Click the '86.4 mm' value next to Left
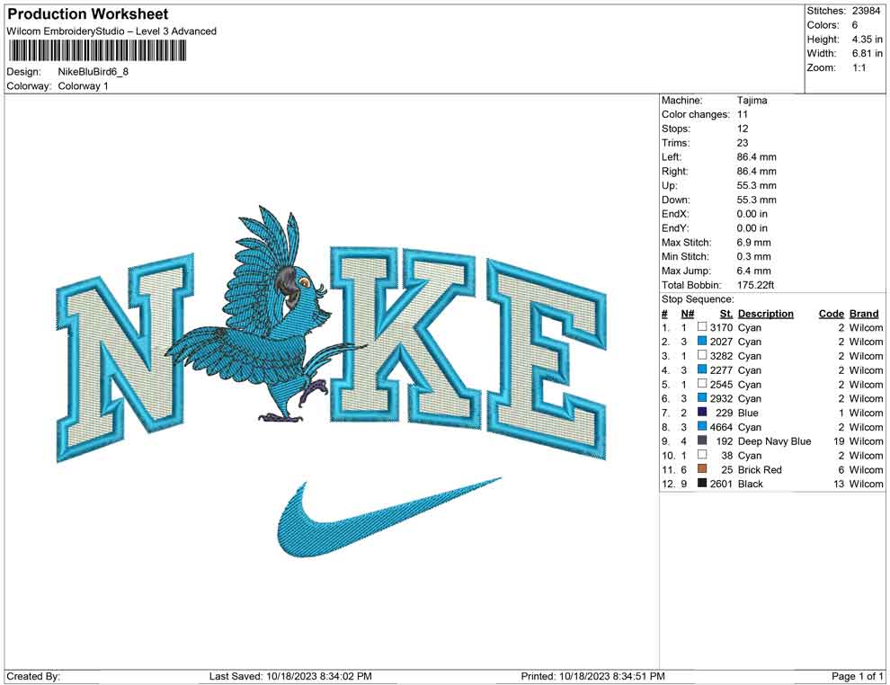Viewport: 890px width, 685px height. (757, 157)
